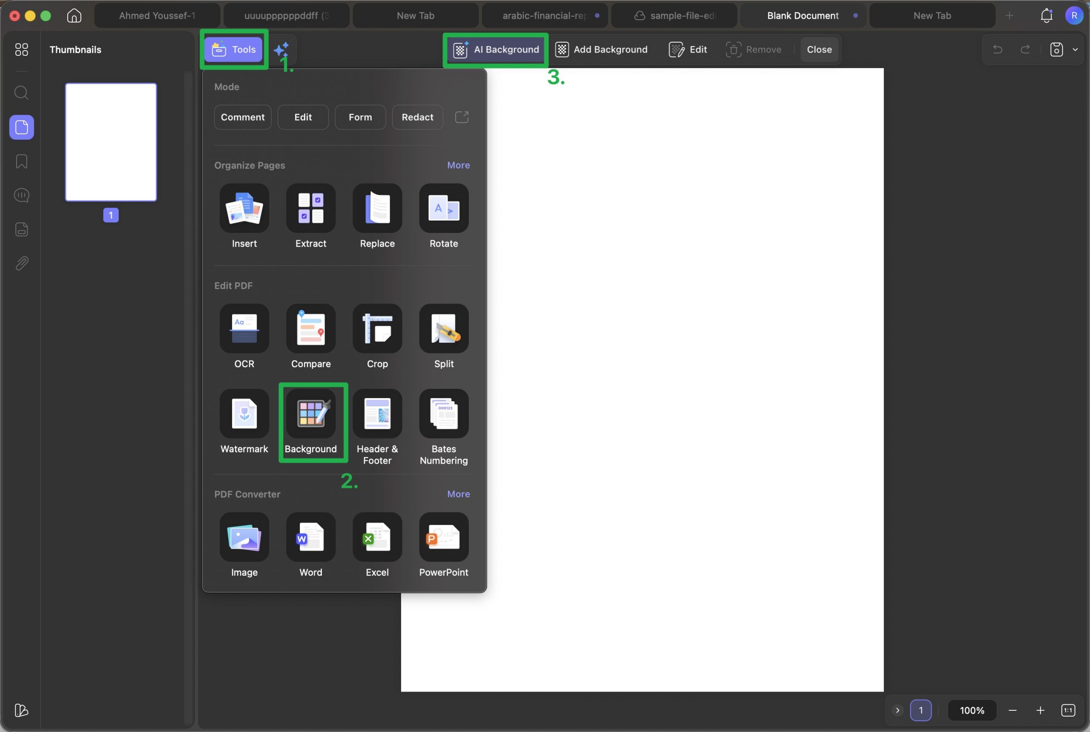1090x732 pixels.
Task: Switch to sample-file-ed tab
Action: (x=674, y=15)
